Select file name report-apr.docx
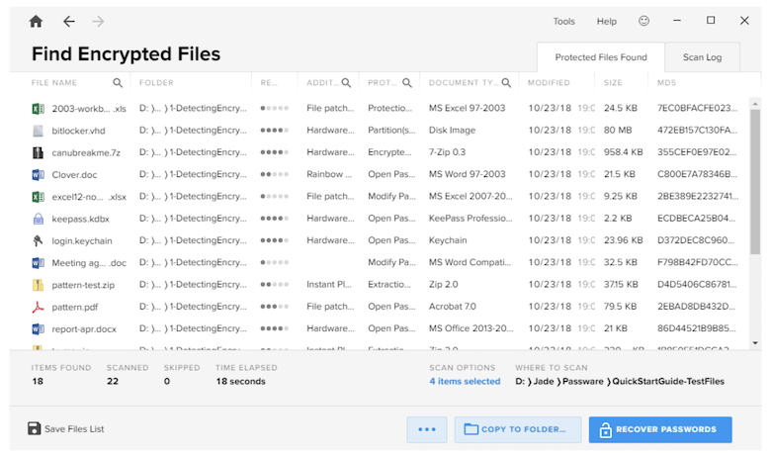771x459 pixels. 84,329
